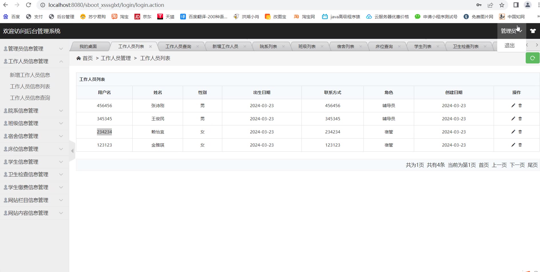Go to 首页 pagination link
The image size is (540, 272).
[484, 165]
